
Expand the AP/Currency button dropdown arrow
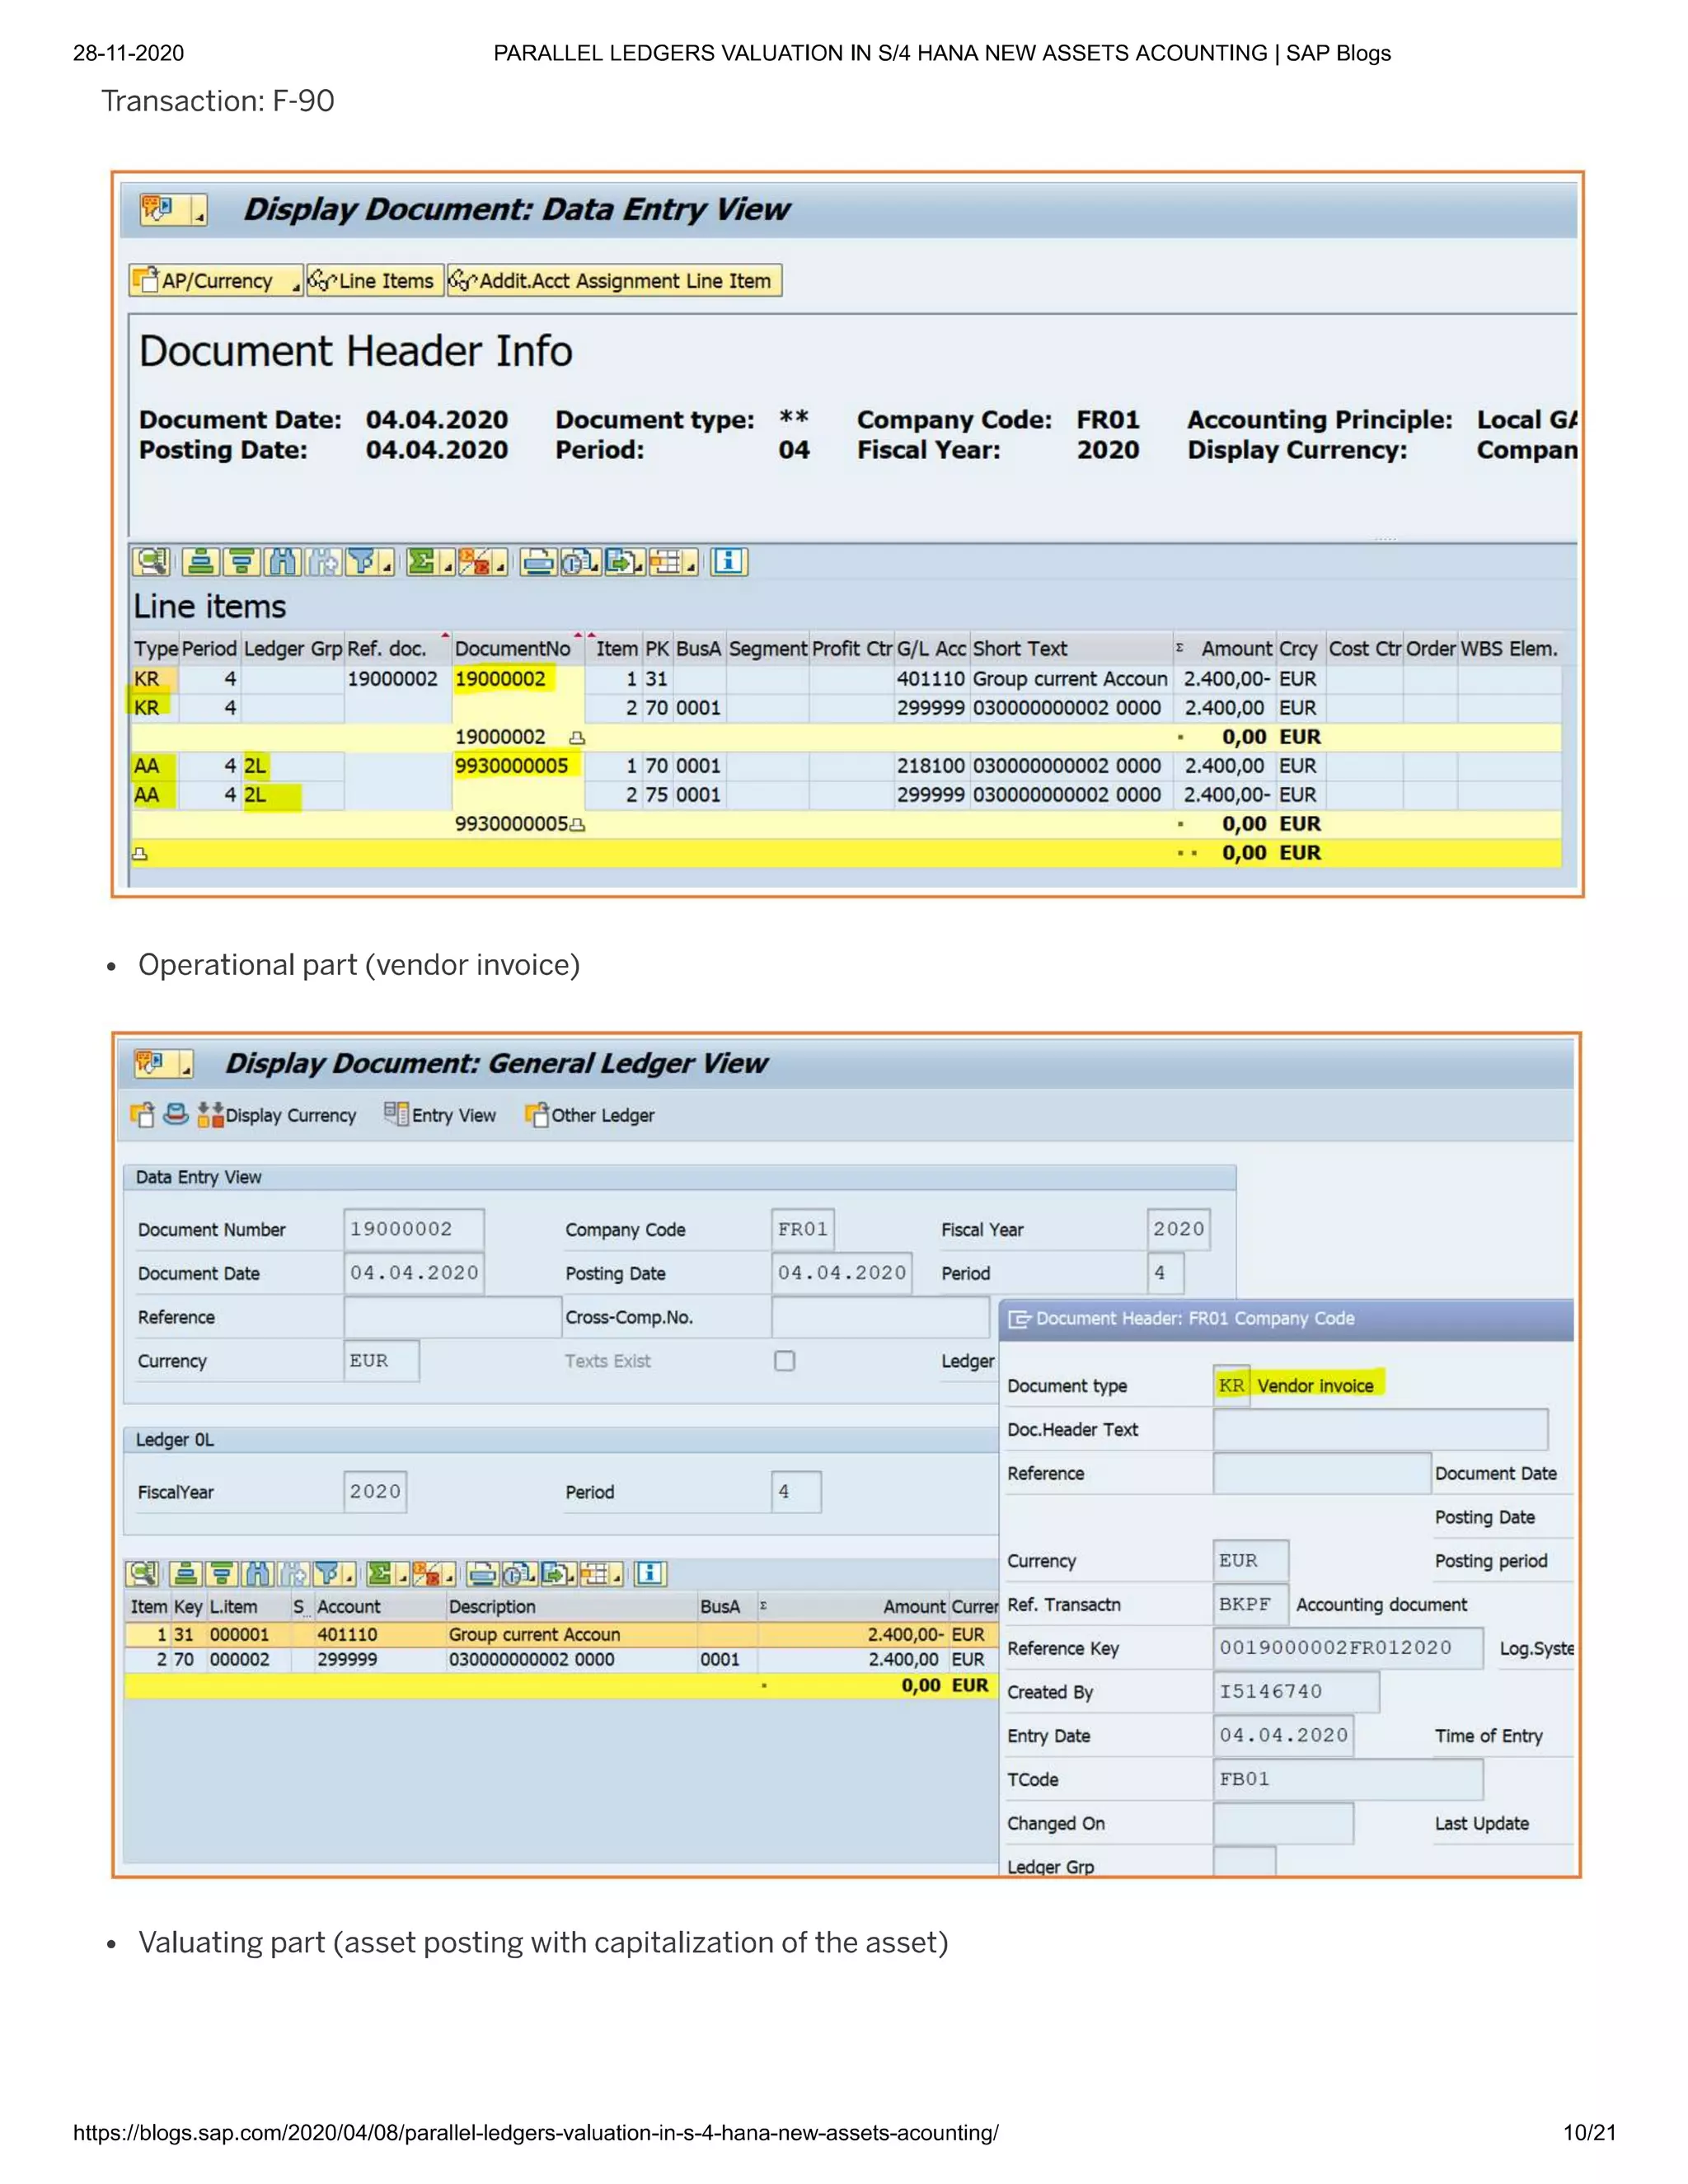pos(296,288)
